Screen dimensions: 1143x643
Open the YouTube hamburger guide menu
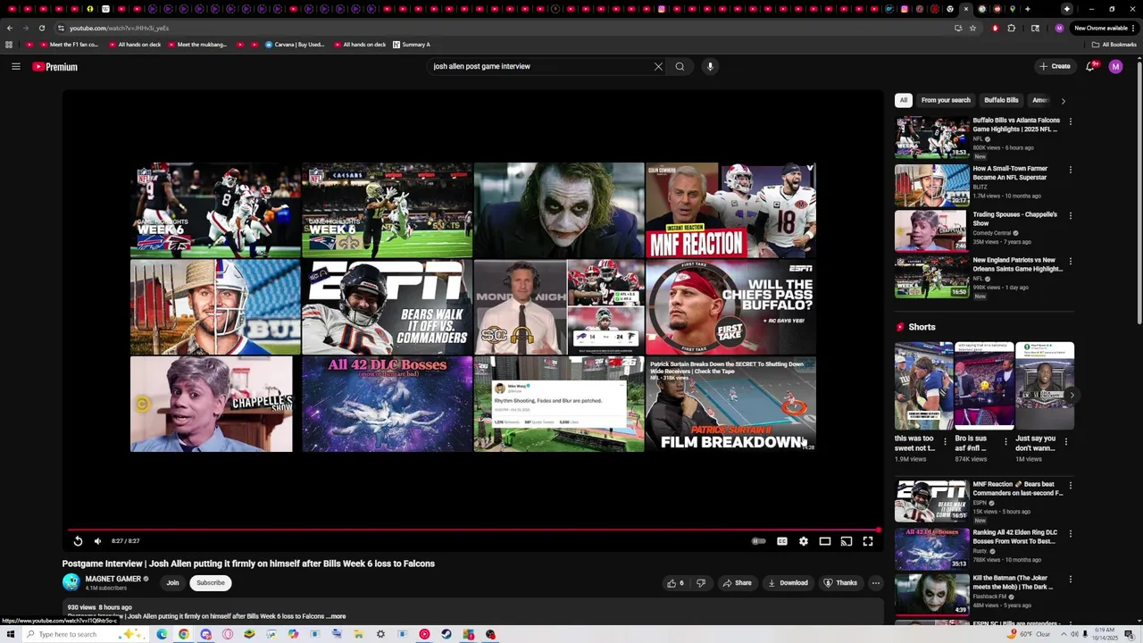point(16,66)
